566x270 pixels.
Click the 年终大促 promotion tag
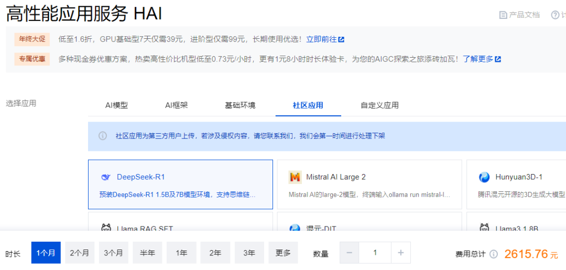(32, 39)
